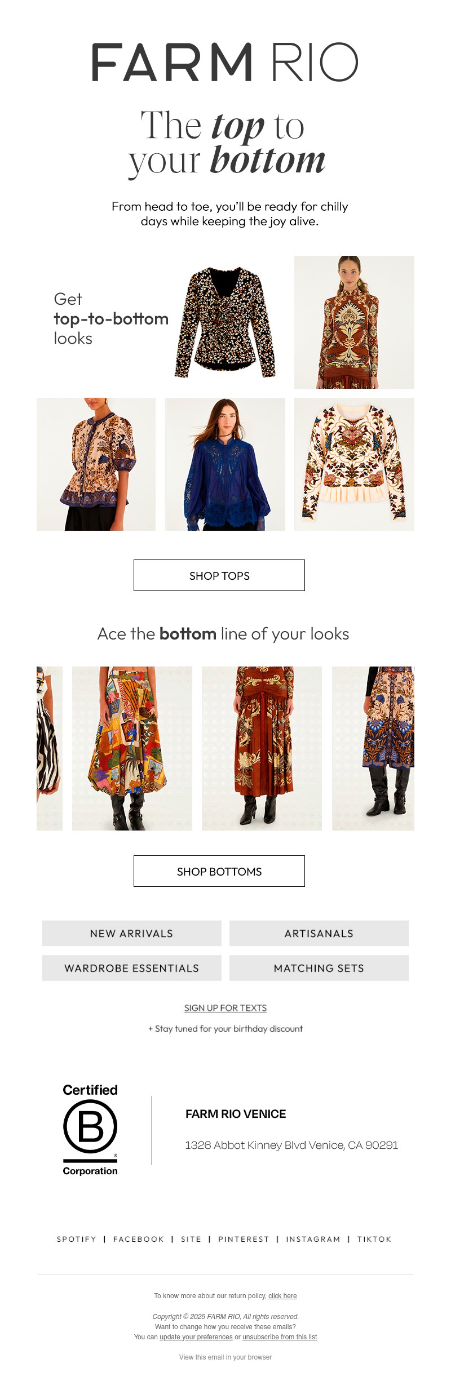Image resolution: width=451 pixels, height=1390 pixels.
Task: Follow the SIGN UP FOR TEXTS link
Action: pos(225,1008)
